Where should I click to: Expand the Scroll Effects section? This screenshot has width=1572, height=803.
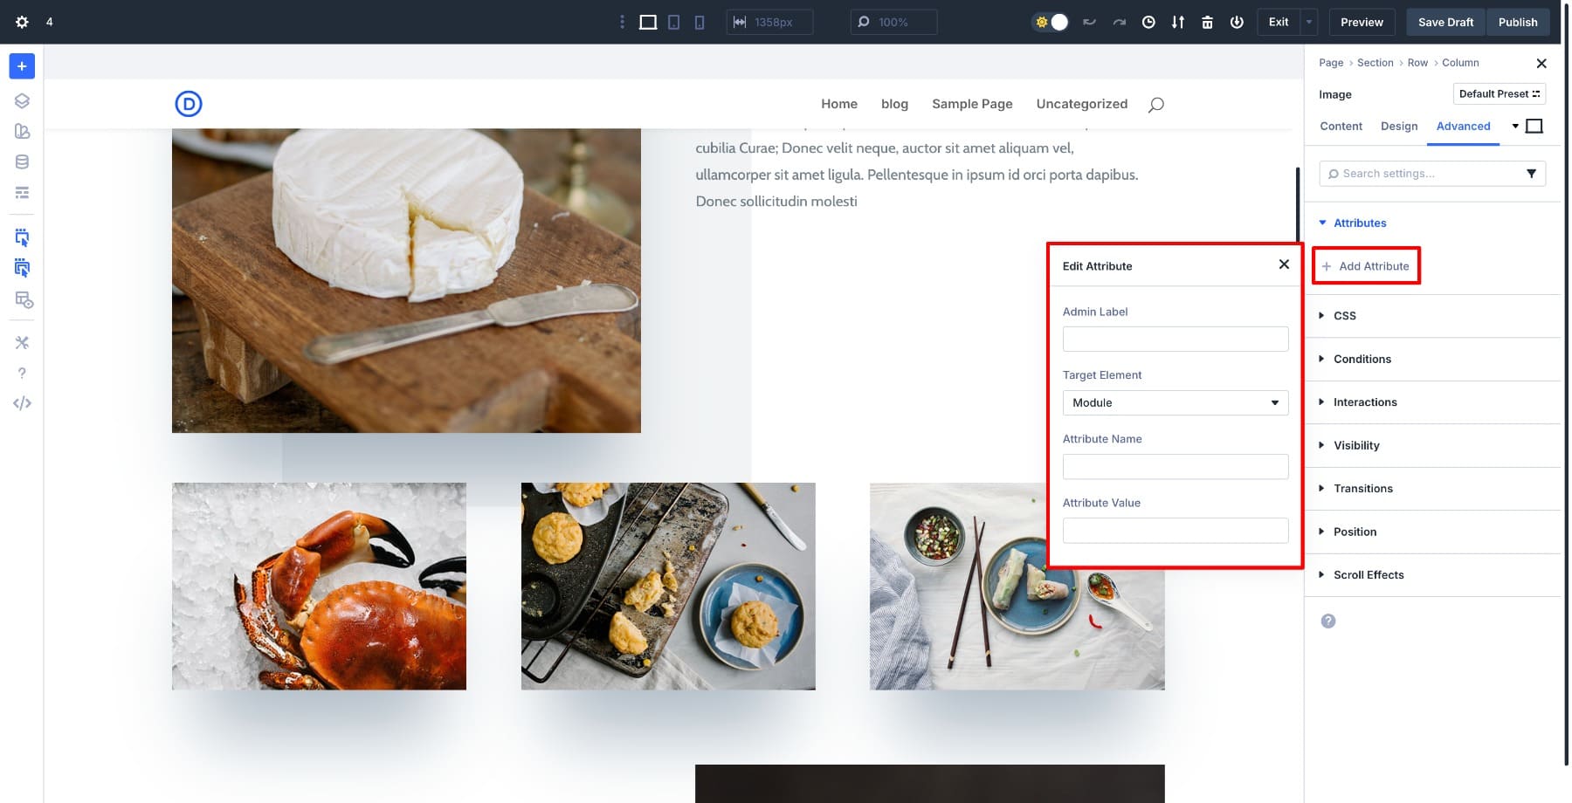(1368, 575)
